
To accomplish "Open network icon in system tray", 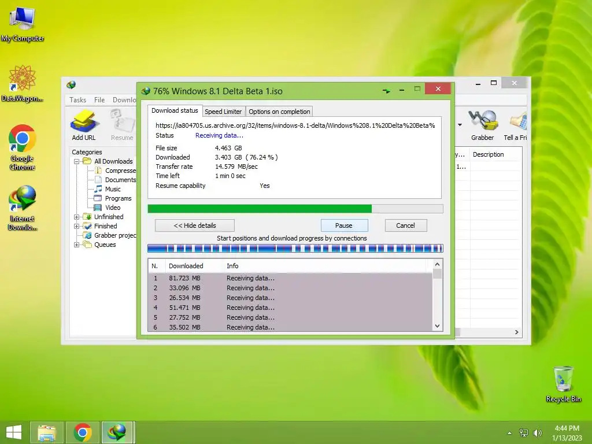I will pos(524,432).
